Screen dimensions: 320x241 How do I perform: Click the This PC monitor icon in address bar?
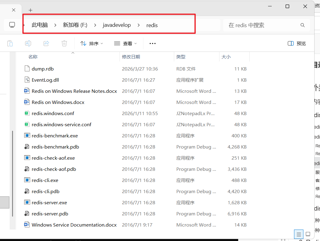coord(12,25)
